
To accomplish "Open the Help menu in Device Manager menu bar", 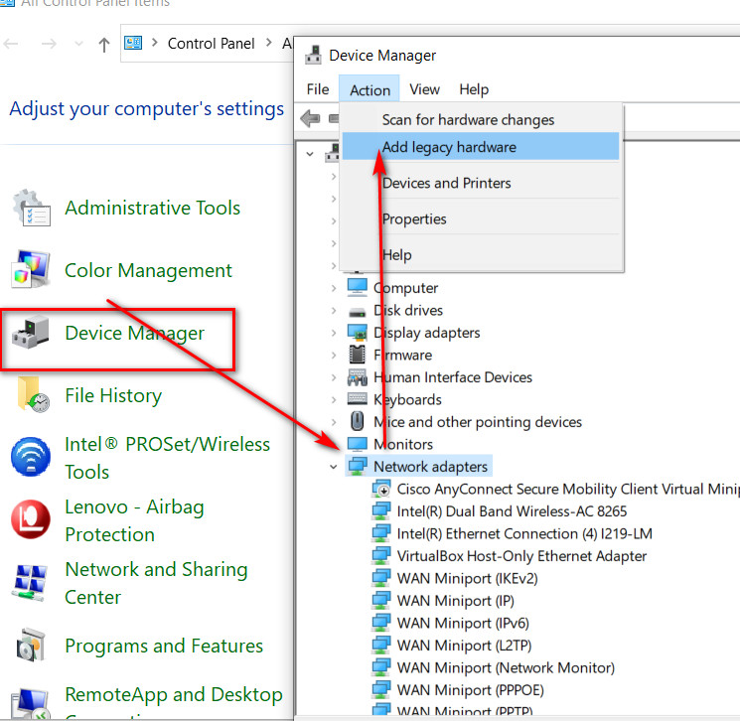I will click(x=474, y=89).
